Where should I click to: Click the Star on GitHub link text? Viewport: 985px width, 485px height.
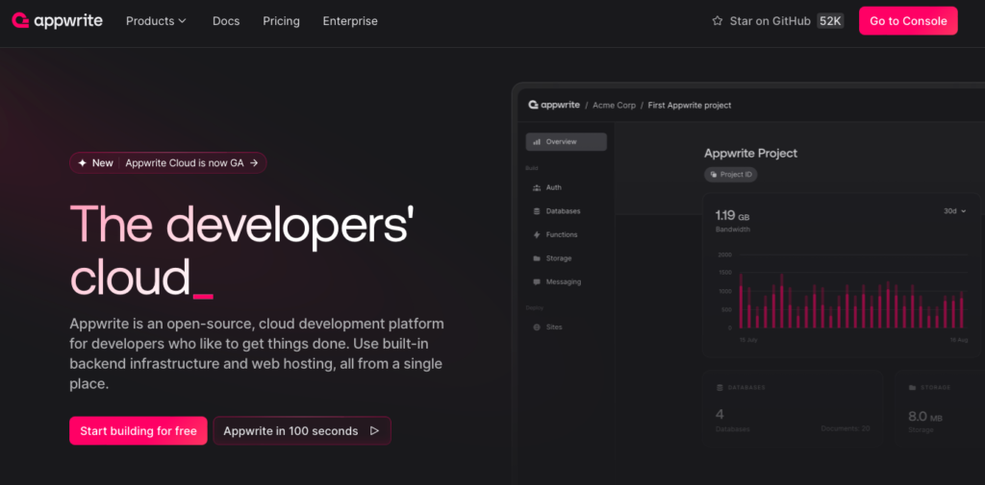coord(770,21)
